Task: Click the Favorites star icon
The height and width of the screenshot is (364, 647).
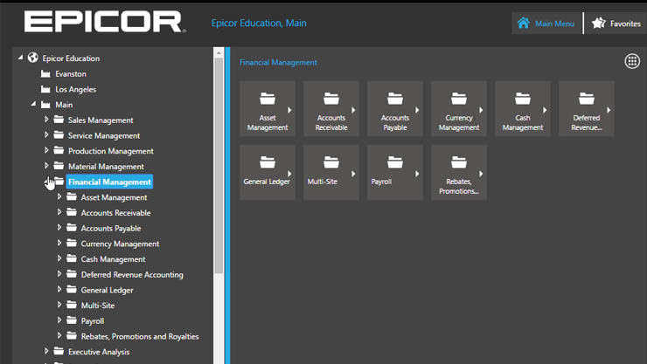Action: pyautogui.click(x=598, y=23)
